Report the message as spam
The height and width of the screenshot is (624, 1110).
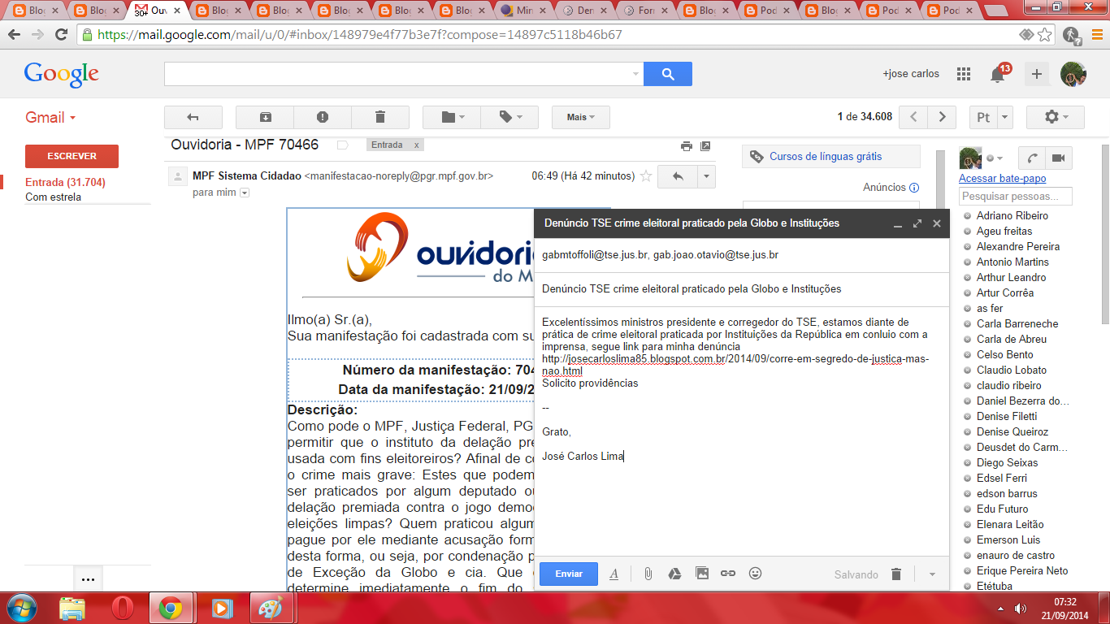point(323,117)
